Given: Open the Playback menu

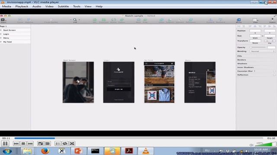Looking at the screenshot, I should pos(22,6).
